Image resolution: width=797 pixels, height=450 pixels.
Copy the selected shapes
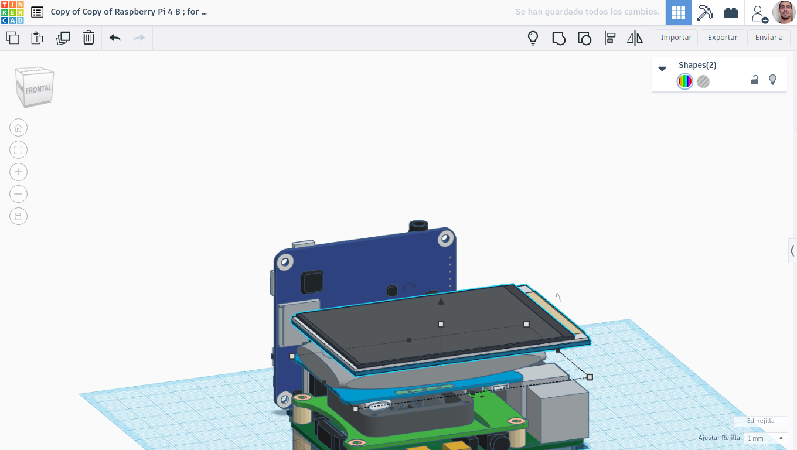click(12, 38)
